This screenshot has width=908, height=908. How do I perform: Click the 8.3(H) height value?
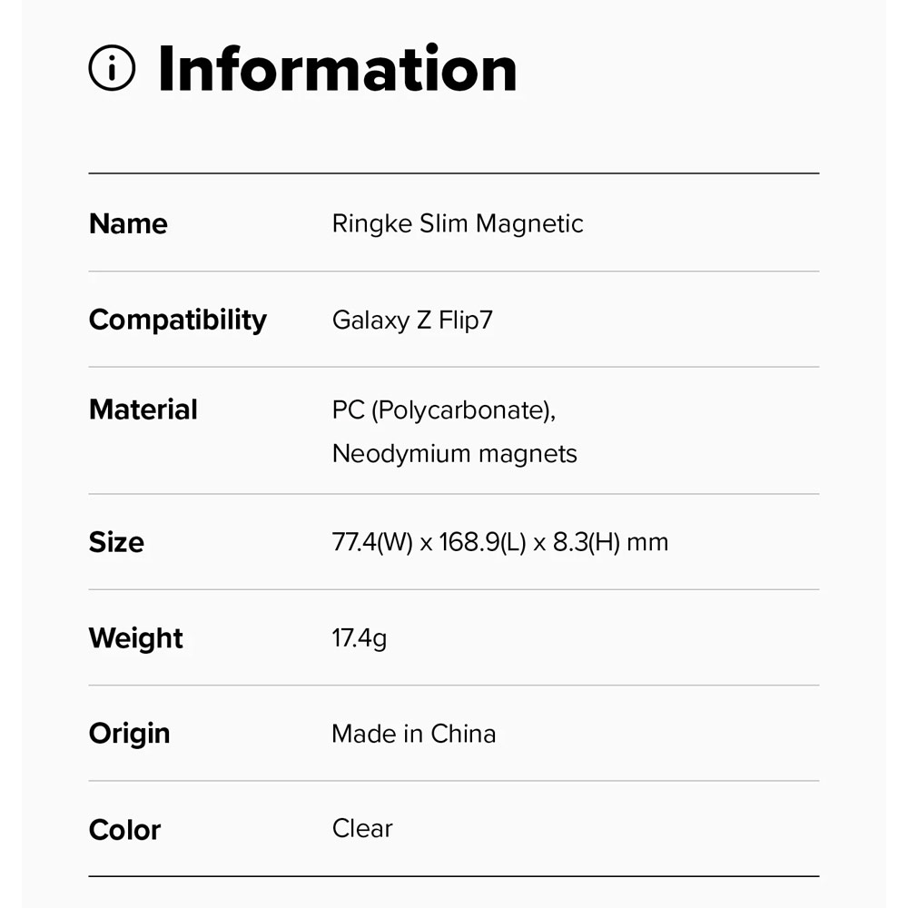587,543
